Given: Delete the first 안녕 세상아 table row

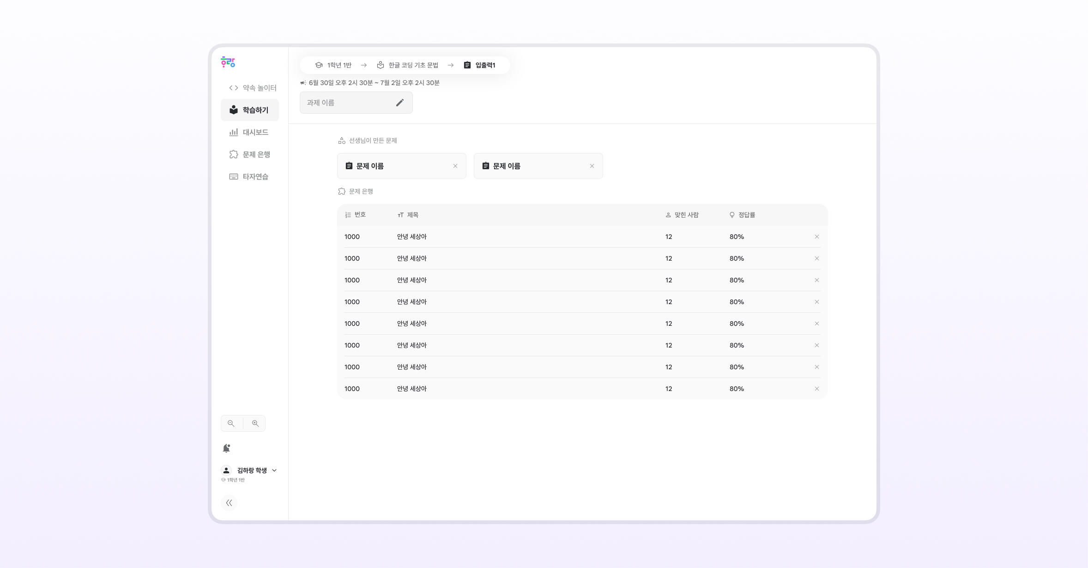Looking at the screenshot, I should pyautogui.click(x=817, y=237).
